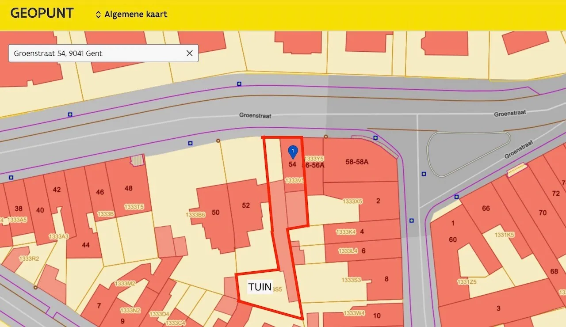Click the blue location pin at number 54

click(293, 152)
